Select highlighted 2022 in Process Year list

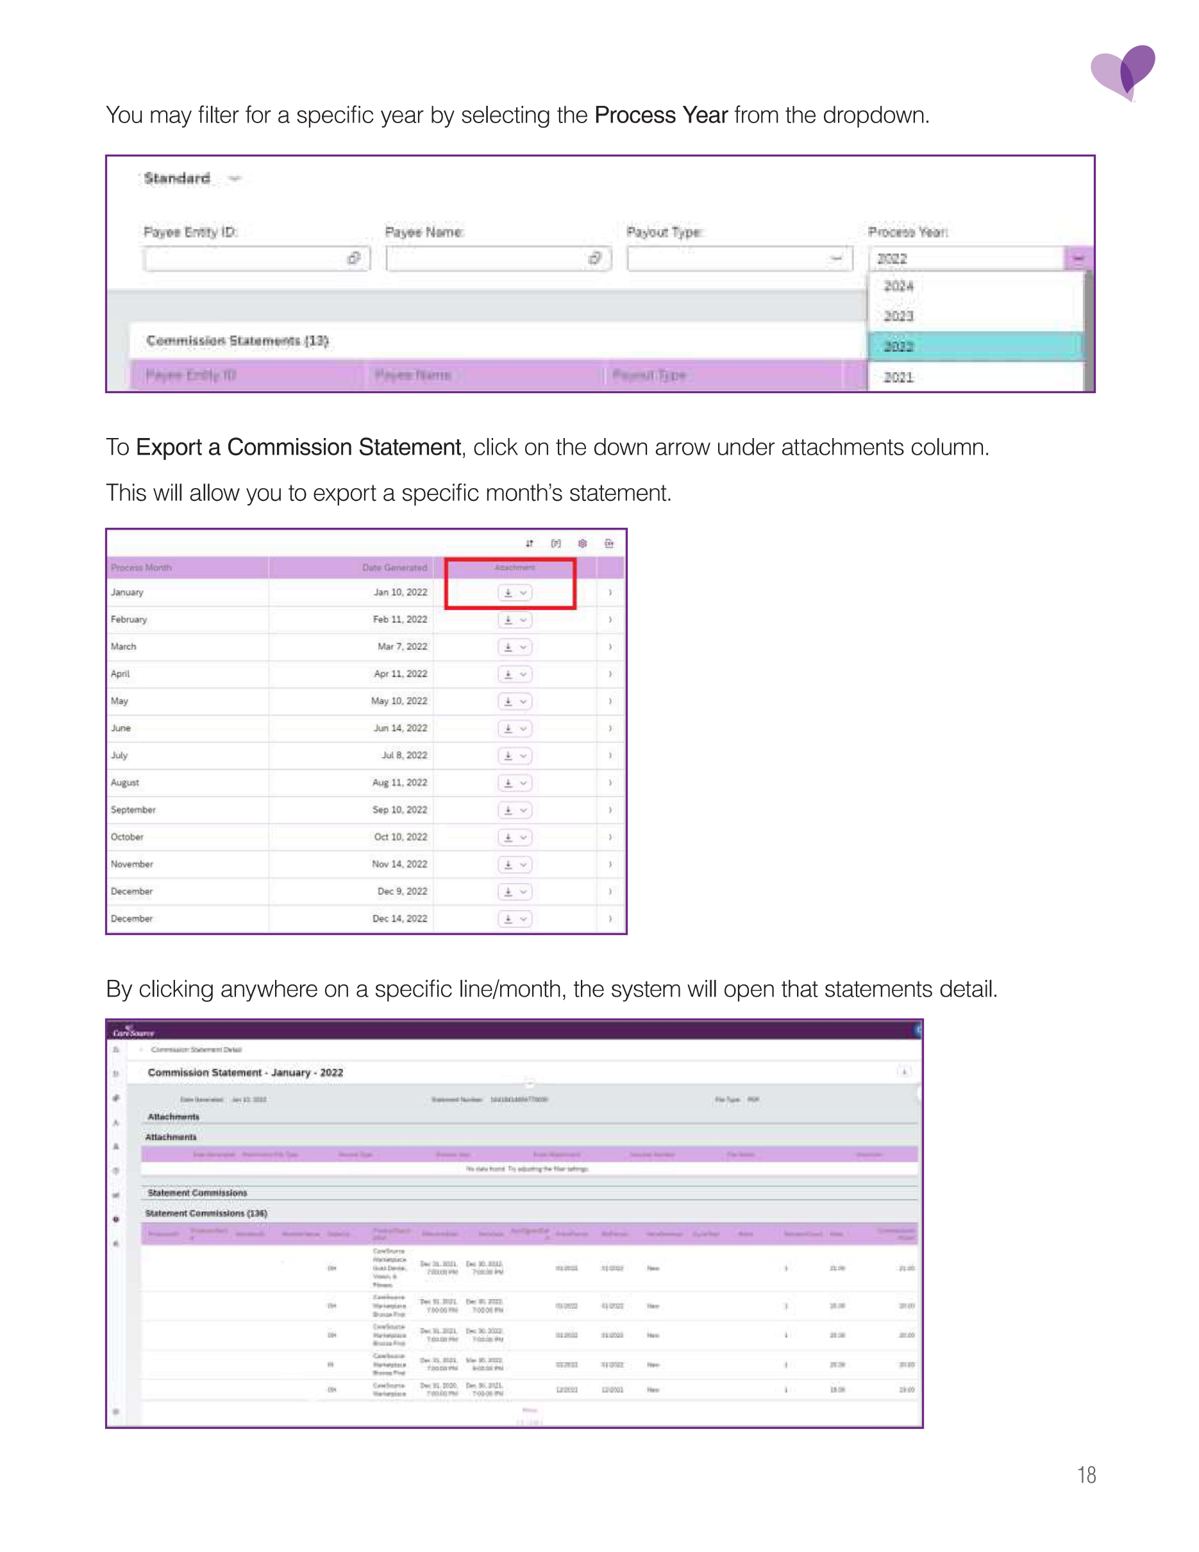pos(975,347)
